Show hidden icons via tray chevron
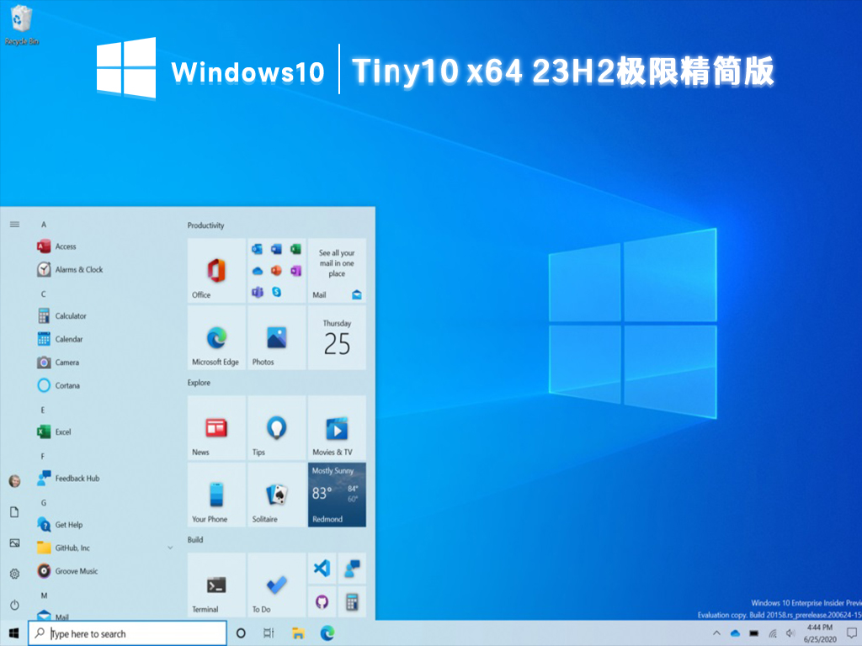The height and width of the screenshot is (646, 862). pyautogui.click(x=716, y=633)
